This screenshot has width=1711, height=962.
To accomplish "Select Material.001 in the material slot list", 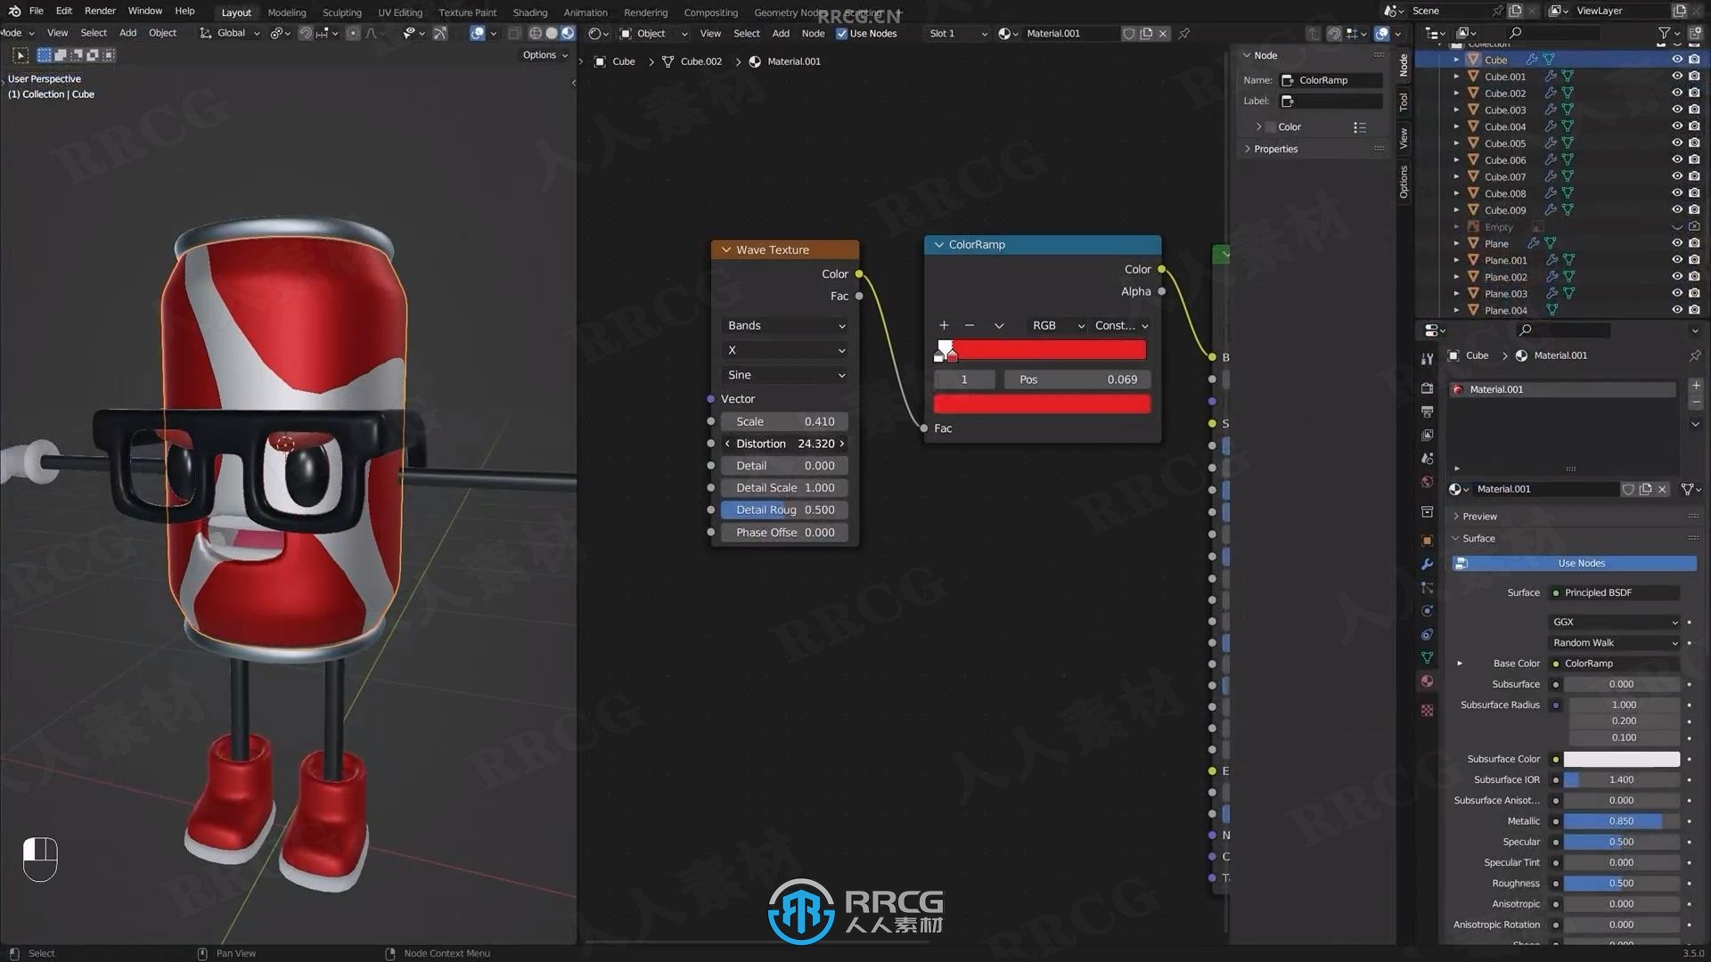I will [x=1563, y=389].
